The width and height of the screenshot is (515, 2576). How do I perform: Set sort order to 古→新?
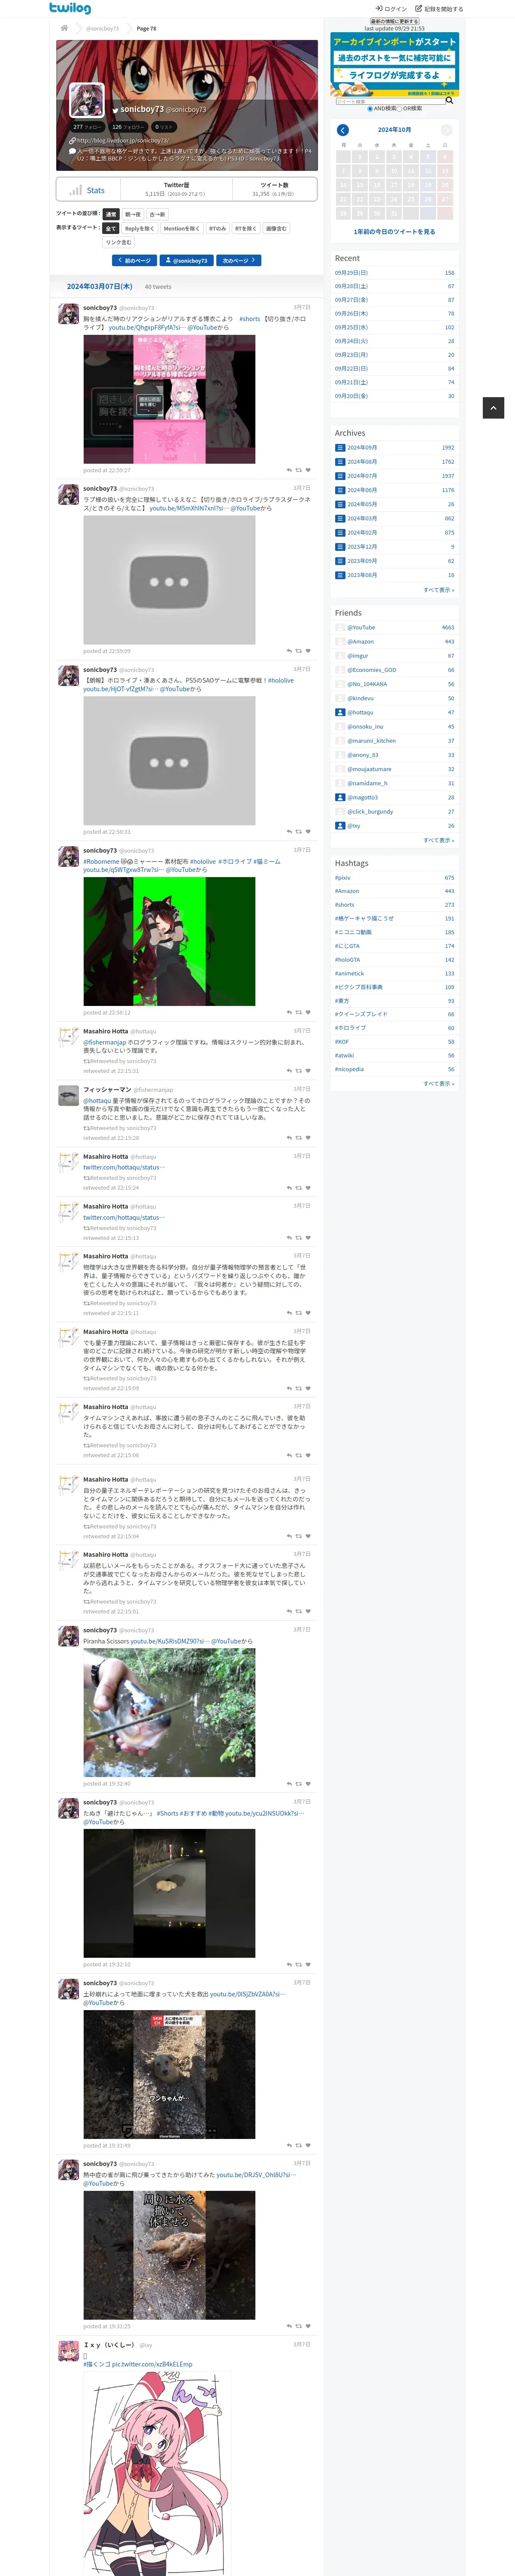click(x=157, y=214)
